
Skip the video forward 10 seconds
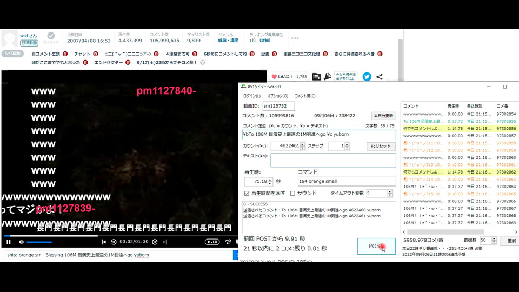(155, 242)
